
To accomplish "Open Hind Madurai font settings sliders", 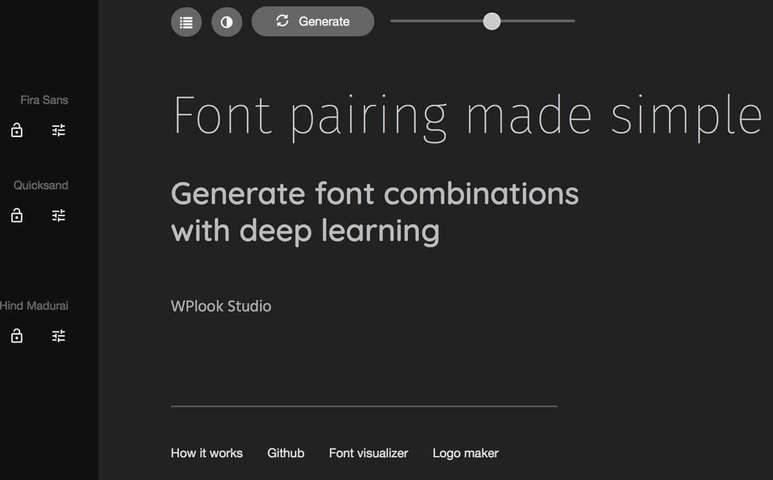I will tap(59, 336).
